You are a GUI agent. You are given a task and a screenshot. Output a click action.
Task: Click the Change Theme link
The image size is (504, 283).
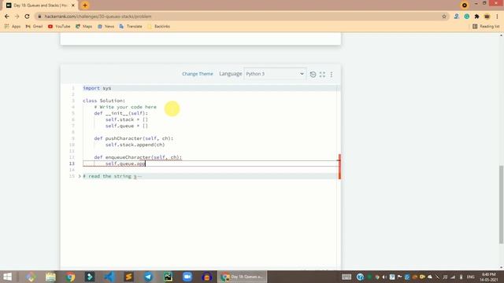tap(198, 74)
